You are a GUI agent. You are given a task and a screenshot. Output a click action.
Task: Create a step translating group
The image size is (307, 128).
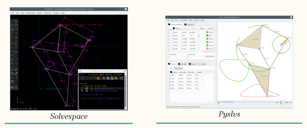pos(16,73)
